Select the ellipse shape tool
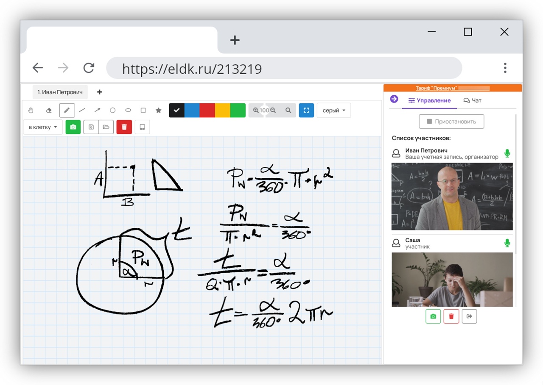This screenshot has height=385, width=543. [128, 110]
